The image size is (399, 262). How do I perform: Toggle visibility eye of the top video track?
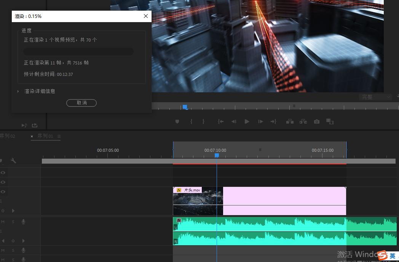tap(3, 173)
